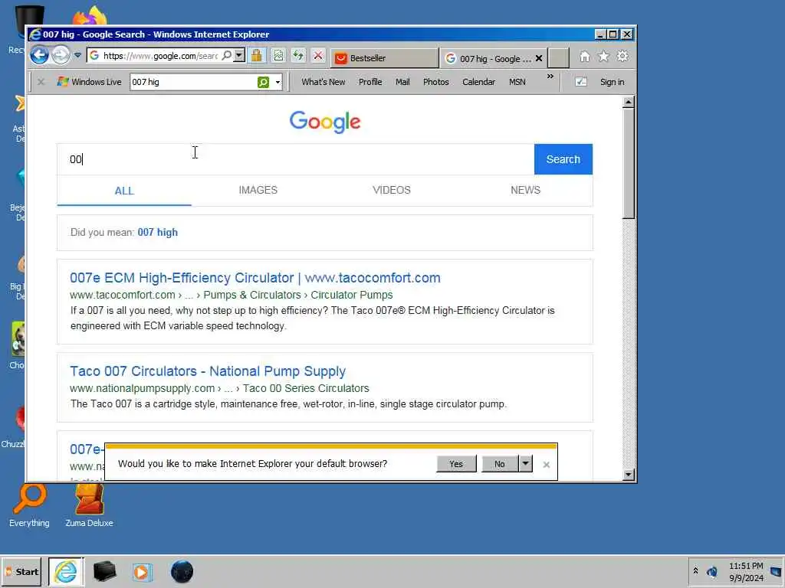The height and width of the screenshot is (588, 785).
Task: Click the Google logo
Action: pos(325,122)
